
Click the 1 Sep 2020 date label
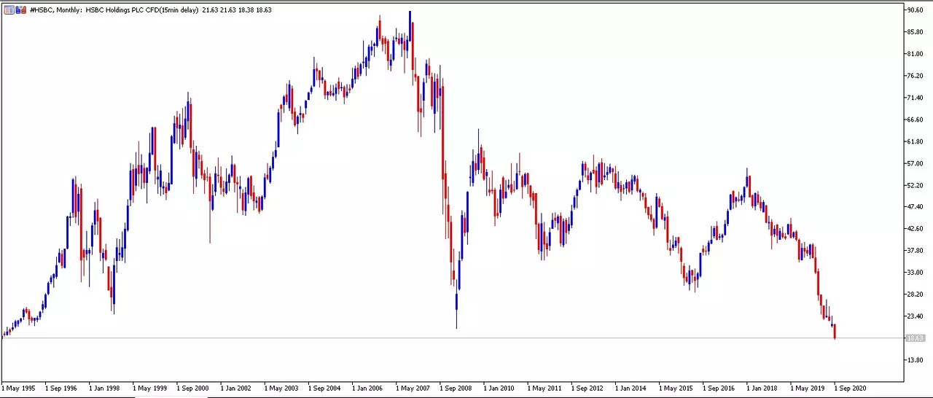point(851,389)
